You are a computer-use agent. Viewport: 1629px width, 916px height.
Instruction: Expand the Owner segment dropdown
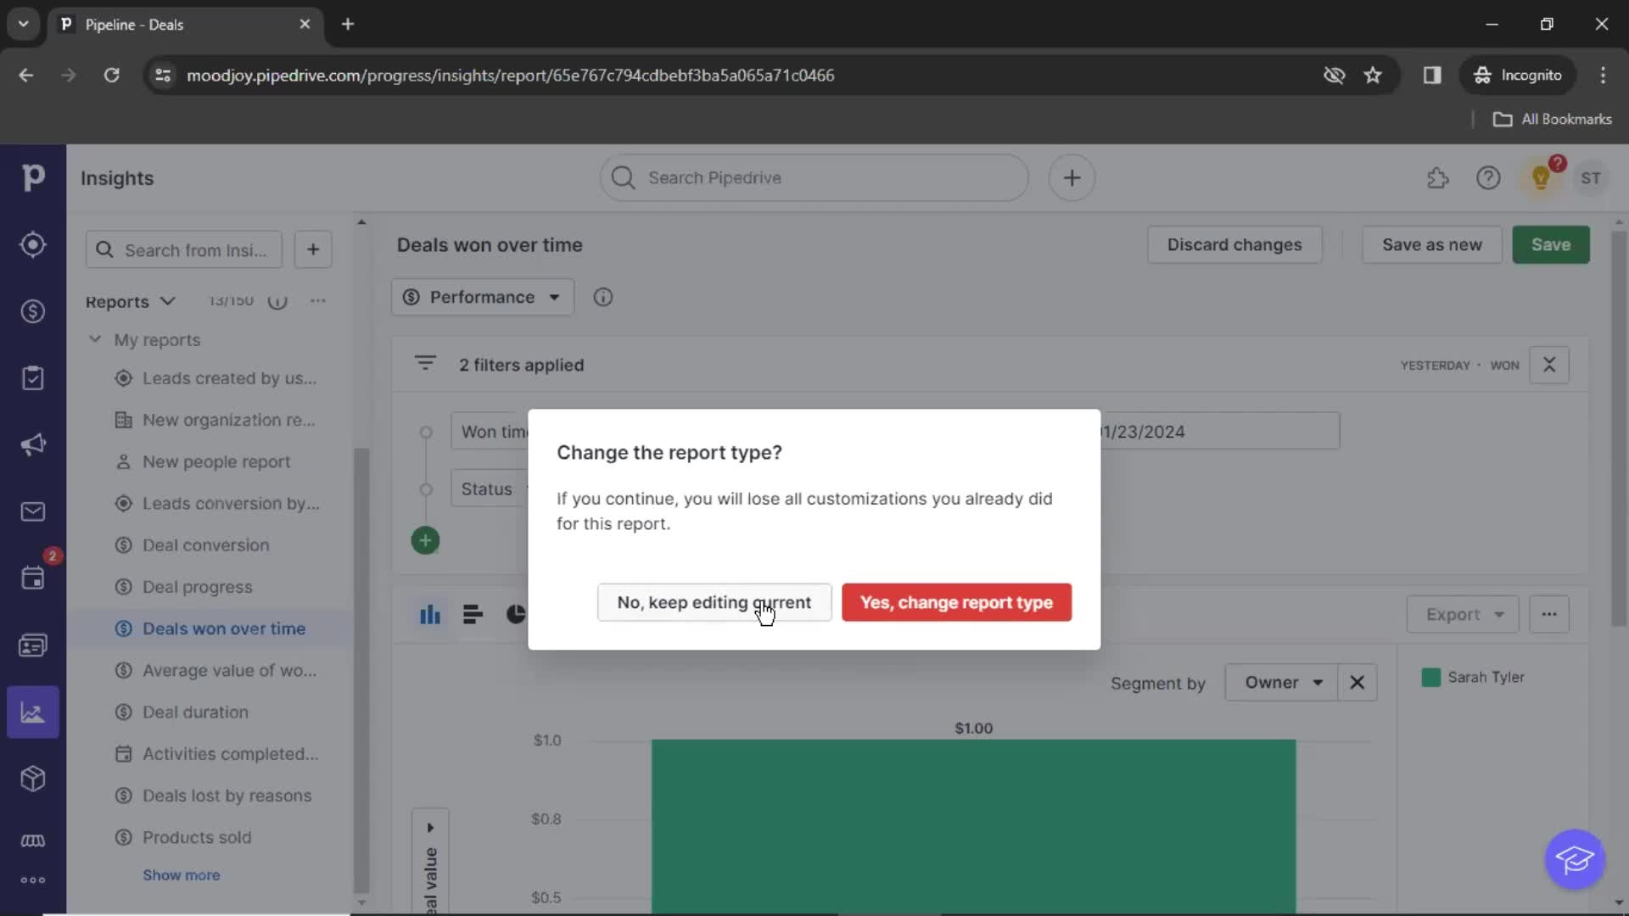pyautogui.click(x=1281, y=682)
